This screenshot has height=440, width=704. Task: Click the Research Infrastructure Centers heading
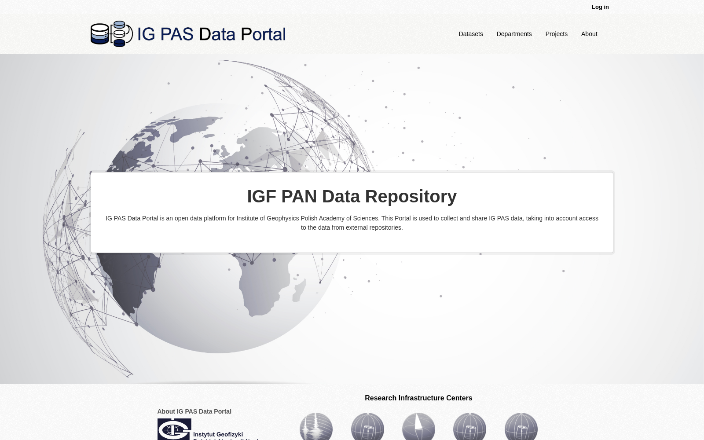tap(418, 398)
